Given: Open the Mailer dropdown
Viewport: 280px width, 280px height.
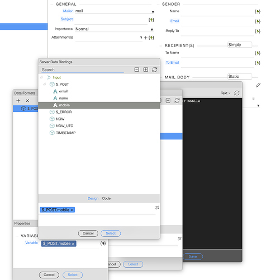Looking at the screenshot, I should click(x=153, y=12).
